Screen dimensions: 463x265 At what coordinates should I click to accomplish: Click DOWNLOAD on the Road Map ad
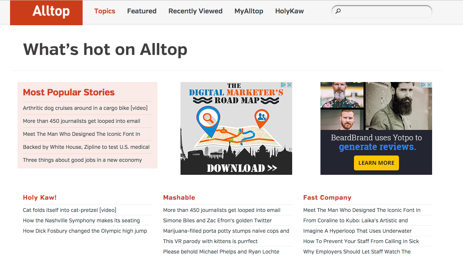(x=242, y=168)
